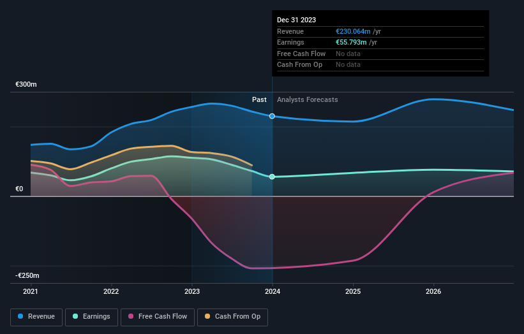Click the tooltip 'Earnings' row label
Viewport: 524px width, 334px height.
tap(290, 42)
